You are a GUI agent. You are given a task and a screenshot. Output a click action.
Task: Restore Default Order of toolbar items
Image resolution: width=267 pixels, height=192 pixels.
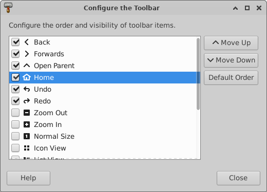(231, 78)
